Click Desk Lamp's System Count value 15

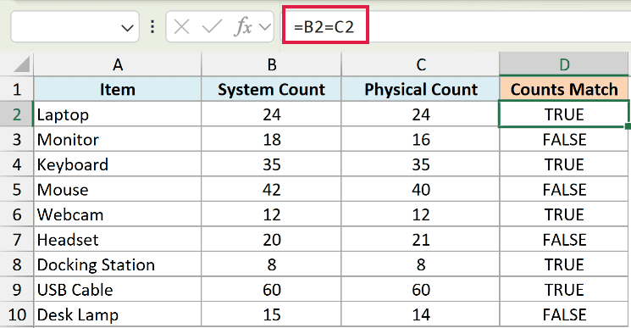coord(271,314)
